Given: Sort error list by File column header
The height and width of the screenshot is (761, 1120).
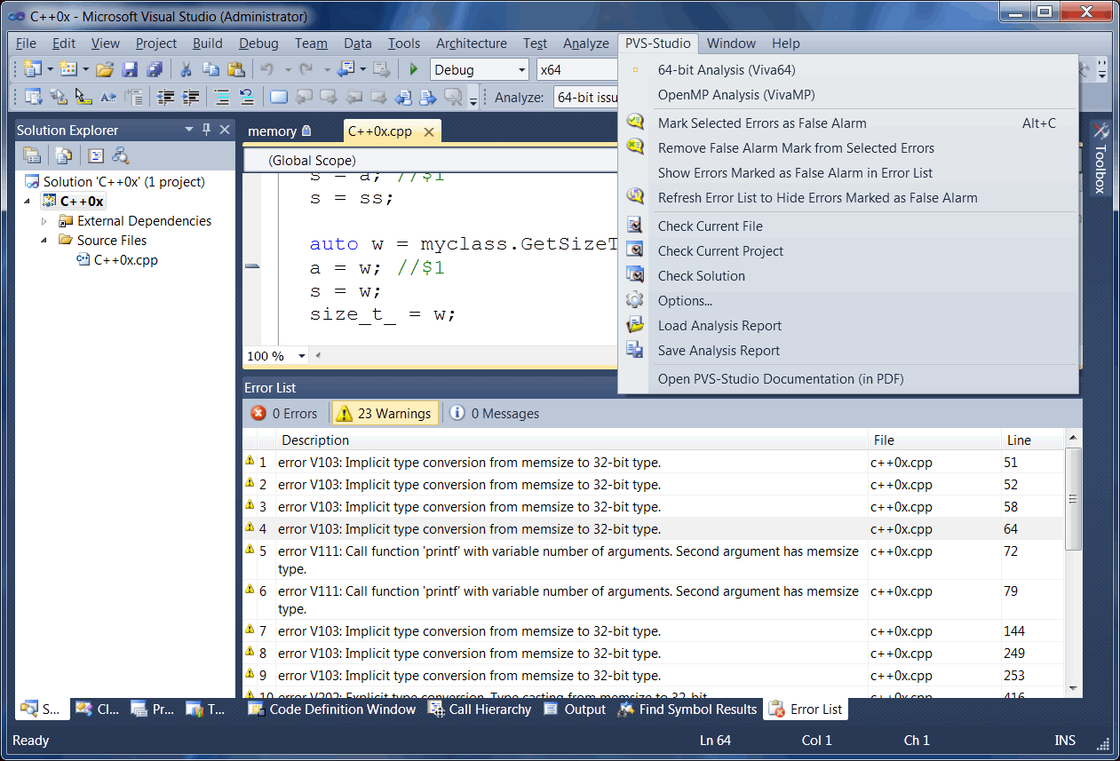Looking at the screenshot, I should [x=934, y=440].
